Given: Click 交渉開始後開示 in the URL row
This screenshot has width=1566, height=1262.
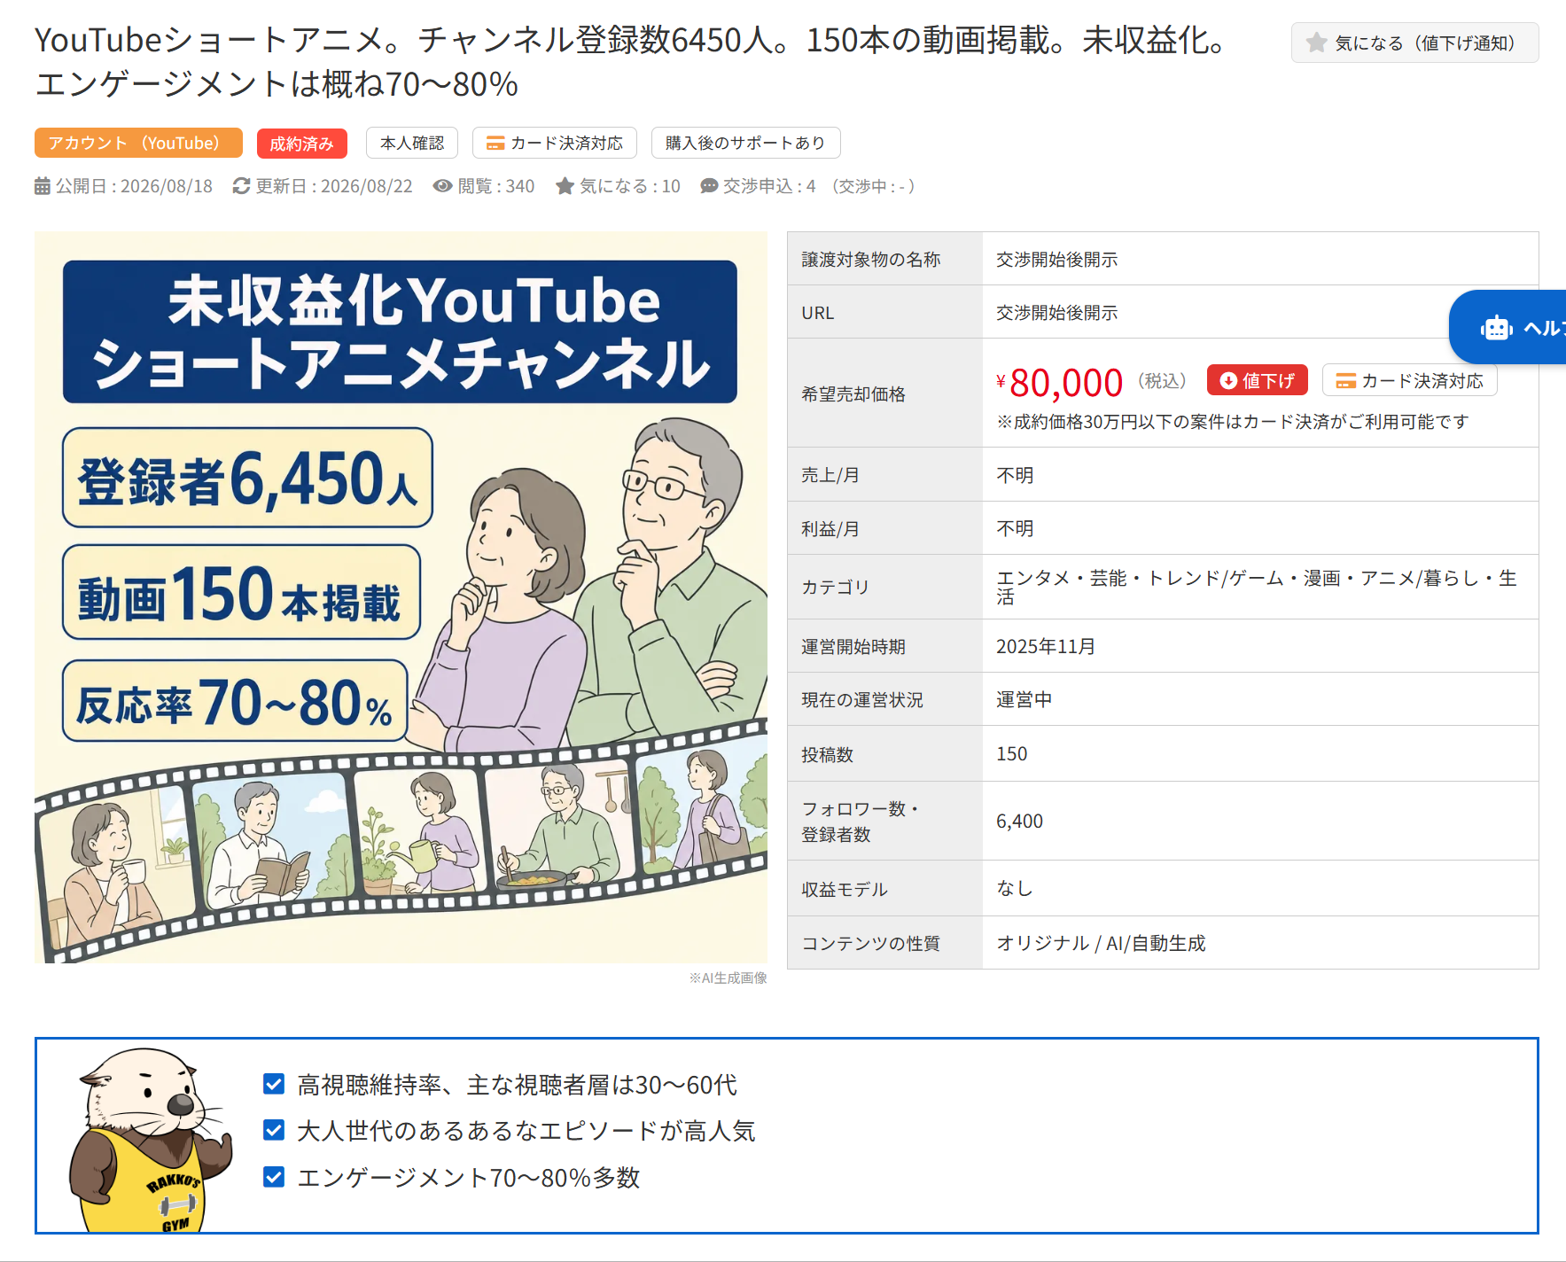Looking at the screenshot, I should [1056, 313].
